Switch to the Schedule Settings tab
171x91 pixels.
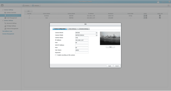[84, 29]
